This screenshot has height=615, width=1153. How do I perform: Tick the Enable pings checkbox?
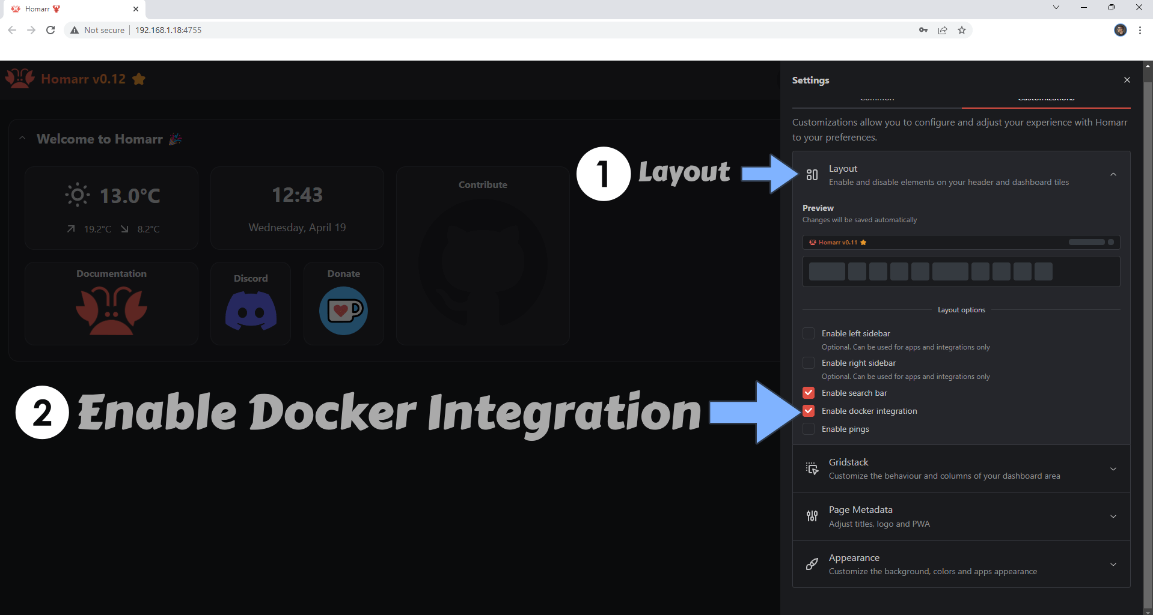coord(809,429)
